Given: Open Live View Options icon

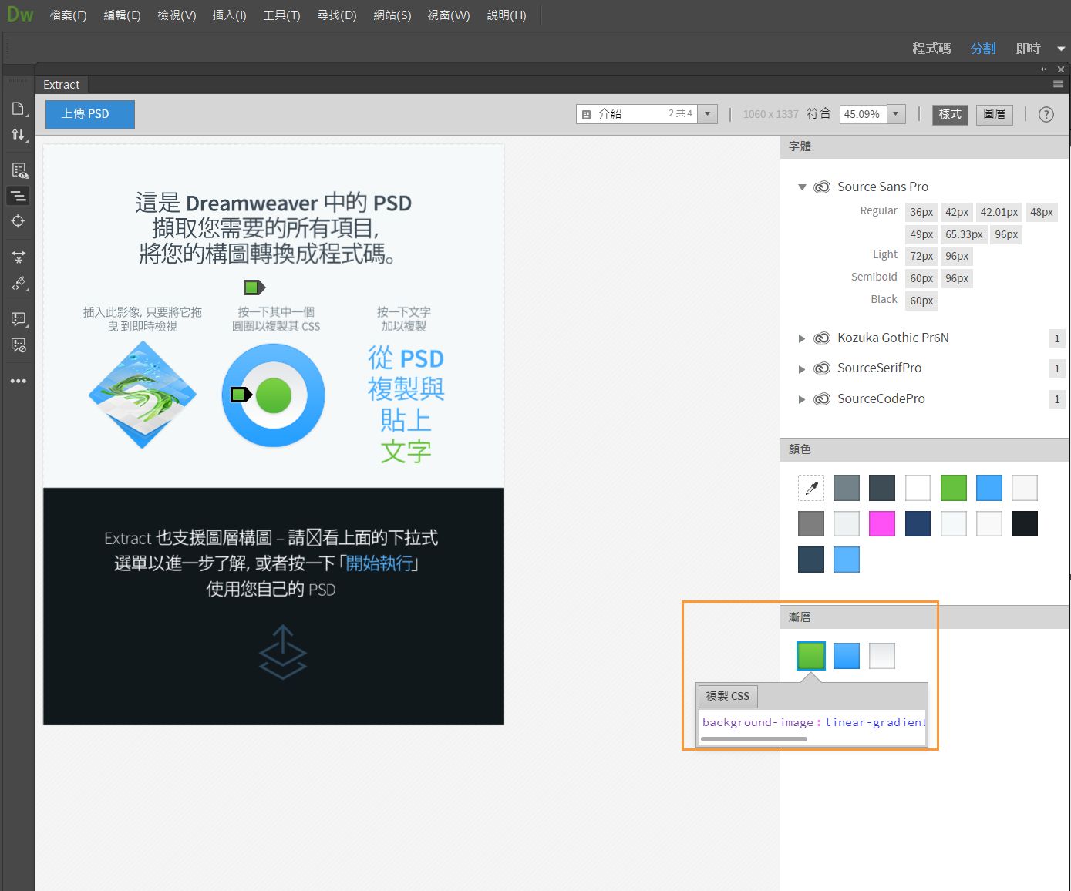Looking at the screenshot, I should [19, 170].
